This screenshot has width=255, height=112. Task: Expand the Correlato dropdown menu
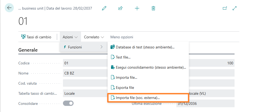[x=94, y=37]
